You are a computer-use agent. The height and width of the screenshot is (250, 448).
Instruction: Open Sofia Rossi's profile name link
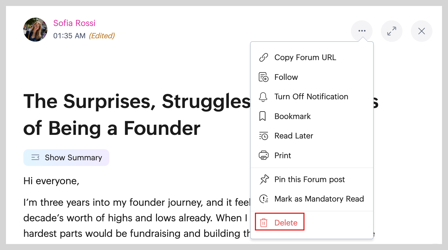click(74, 23)
